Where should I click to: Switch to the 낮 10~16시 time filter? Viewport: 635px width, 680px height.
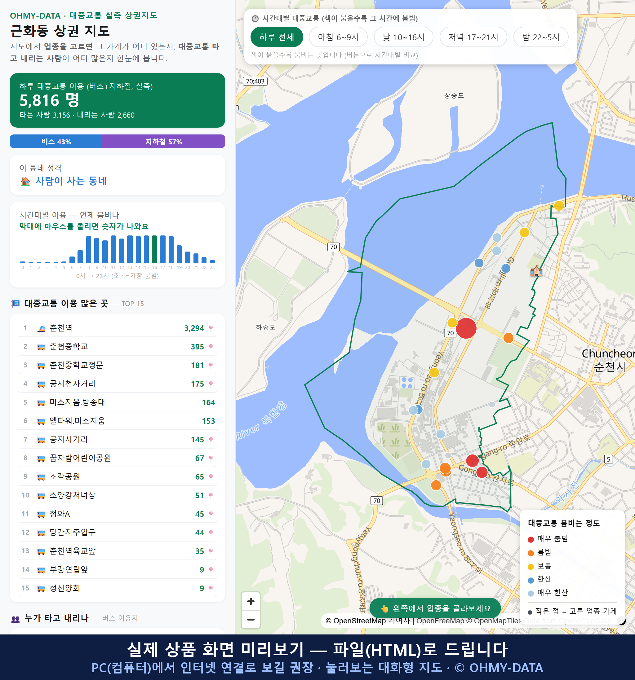coord(404,37)
